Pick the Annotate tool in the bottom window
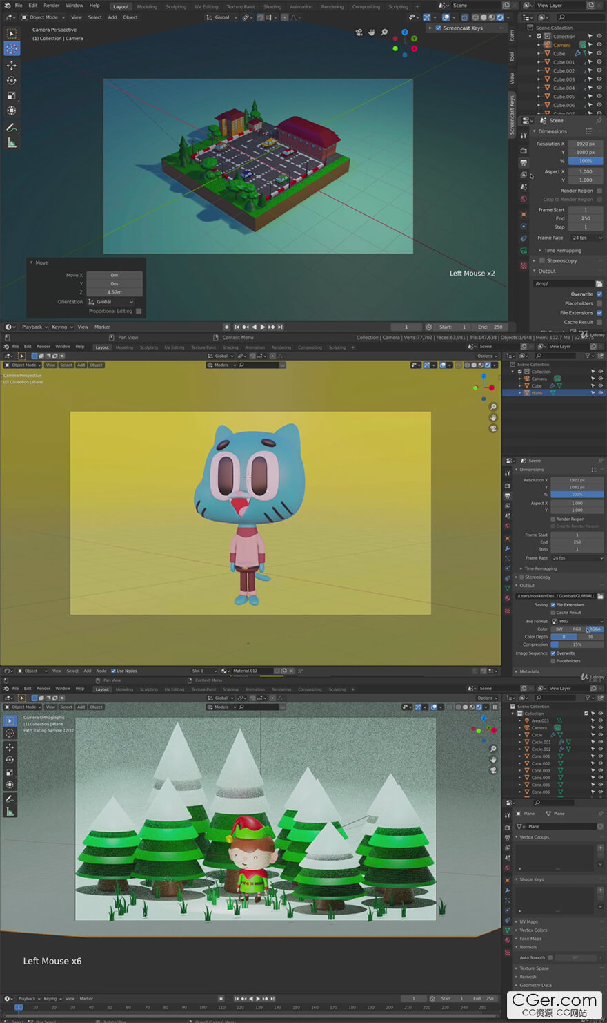 pyautogui.click(x=10, y=799)
